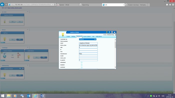Refresh the page with the reload icon
The height and width of the screenshot is (98, 175).
point(55,5)
